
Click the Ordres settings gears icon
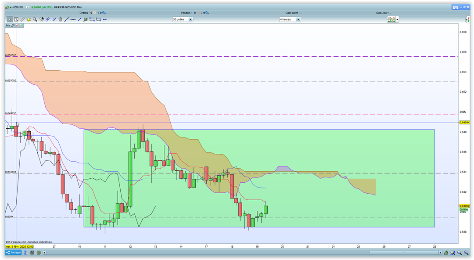(104, 13)
